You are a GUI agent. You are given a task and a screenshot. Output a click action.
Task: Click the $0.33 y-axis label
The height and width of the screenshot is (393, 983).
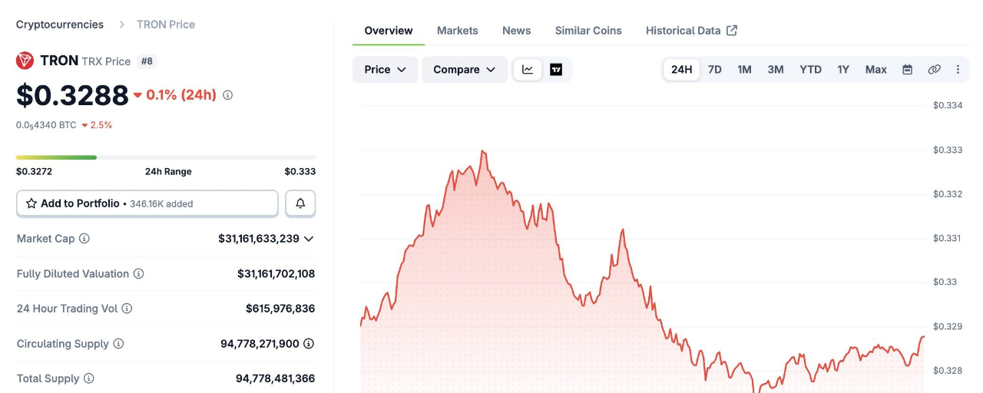[x=945, y=282]
